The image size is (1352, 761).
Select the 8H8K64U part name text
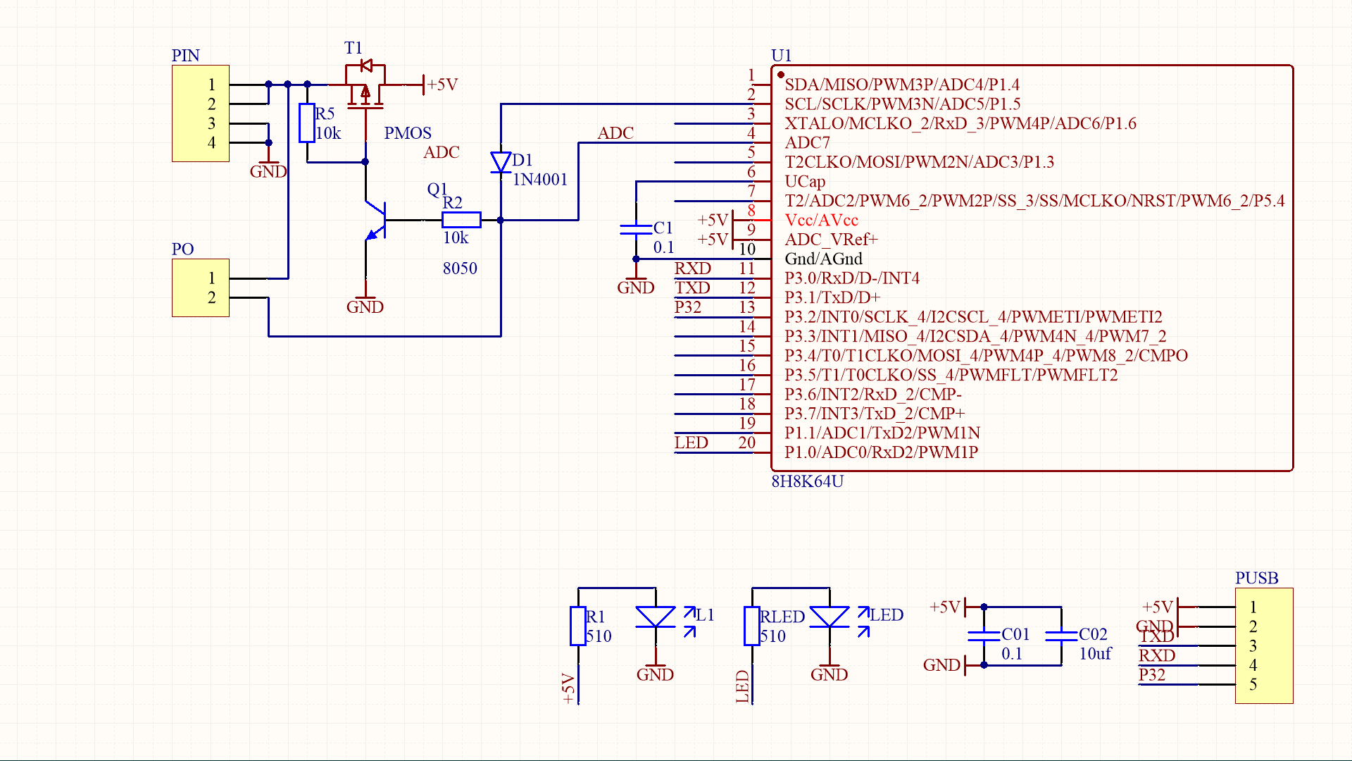click(x=807, y=481)
